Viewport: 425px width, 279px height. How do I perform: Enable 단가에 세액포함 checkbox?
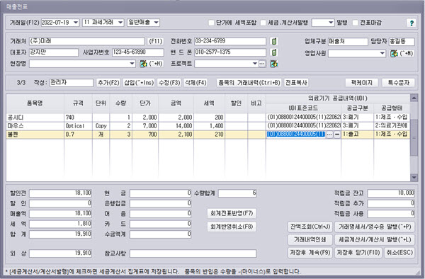coord(211,23)
